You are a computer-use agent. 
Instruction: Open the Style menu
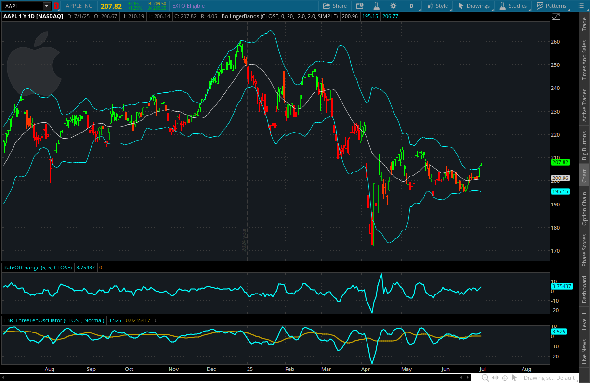point(437,6)
